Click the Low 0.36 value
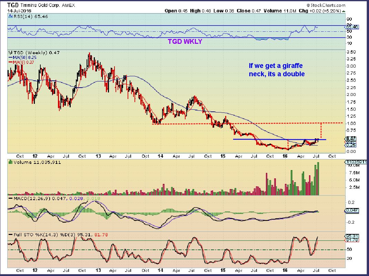The width and height of the screenshot is (369, 276). point(224,11)
